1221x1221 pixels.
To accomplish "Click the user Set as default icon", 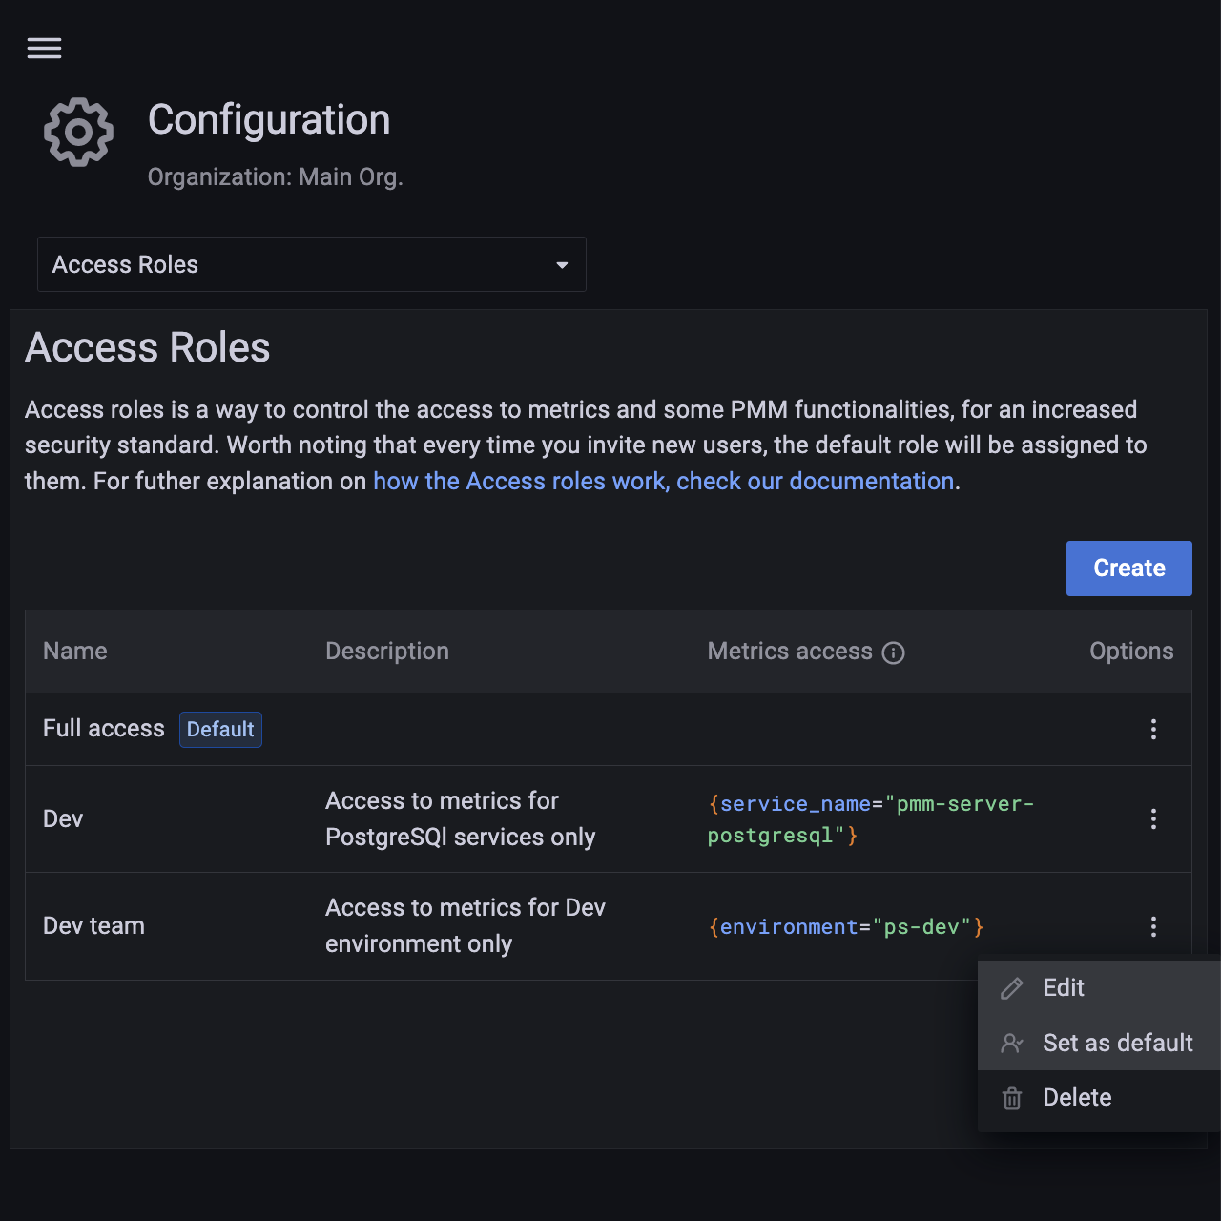I will [1012, 1044].
